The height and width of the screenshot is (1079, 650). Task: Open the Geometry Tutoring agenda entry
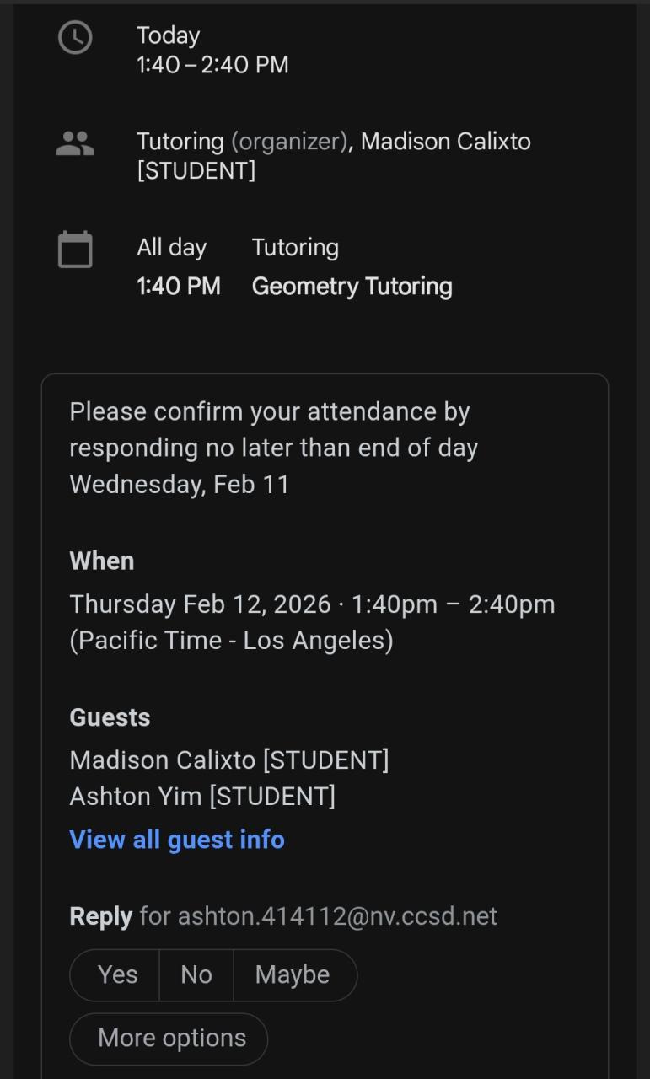[x=352, y=287]
